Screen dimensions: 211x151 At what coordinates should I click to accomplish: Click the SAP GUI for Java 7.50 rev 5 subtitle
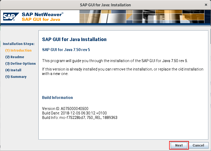66,50
